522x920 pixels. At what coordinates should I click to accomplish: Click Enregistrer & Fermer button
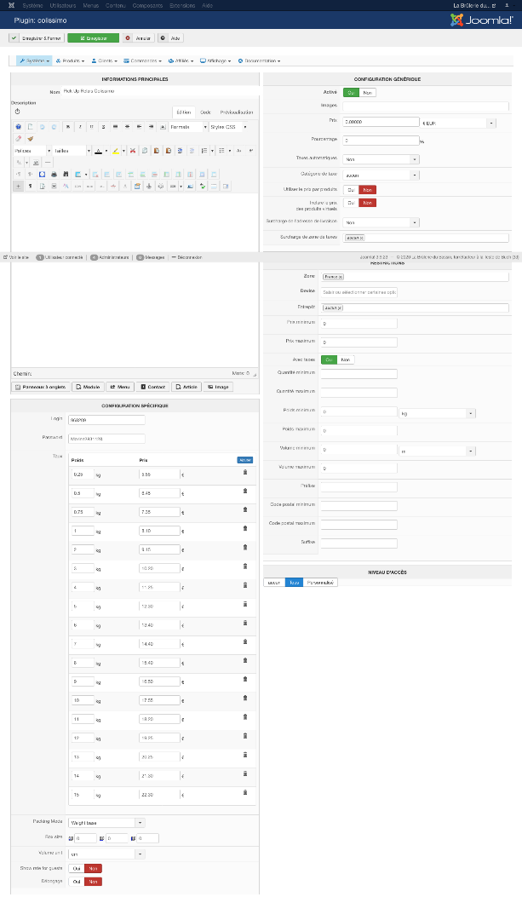coord(37,38)
